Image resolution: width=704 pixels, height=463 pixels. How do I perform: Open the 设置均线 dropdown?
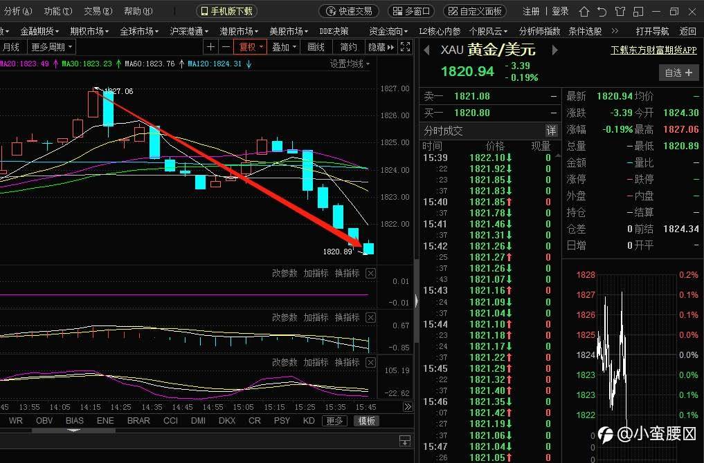[x=350, y=64]
